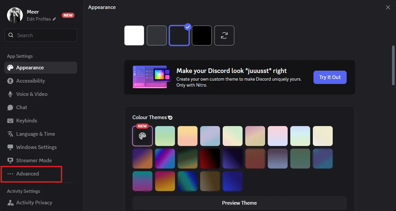This screenshot has width=396, height=211.
Task: Open the Advanced settings section
Action: tap(28, 174)
